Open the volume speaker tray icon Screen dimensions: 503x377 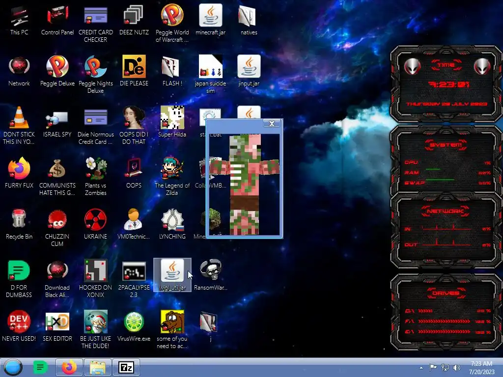pos(456,367)
